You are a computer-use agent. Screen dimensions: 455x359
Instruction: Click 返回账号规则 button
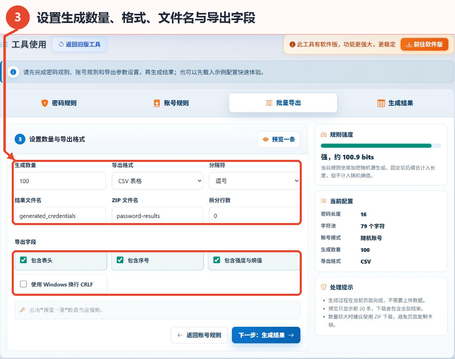pos(199,335)
